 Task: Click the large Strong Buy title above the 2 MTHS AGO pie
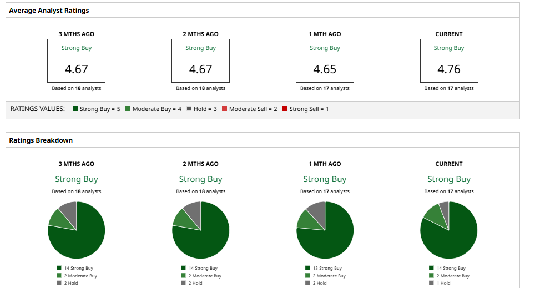point(201,179)
